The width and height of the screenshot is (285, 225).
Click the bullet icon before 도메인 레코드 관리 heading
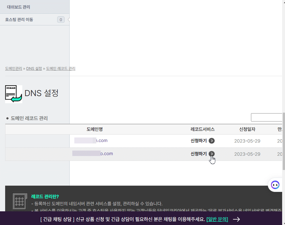pyautogui.click(x=8, y=118)
